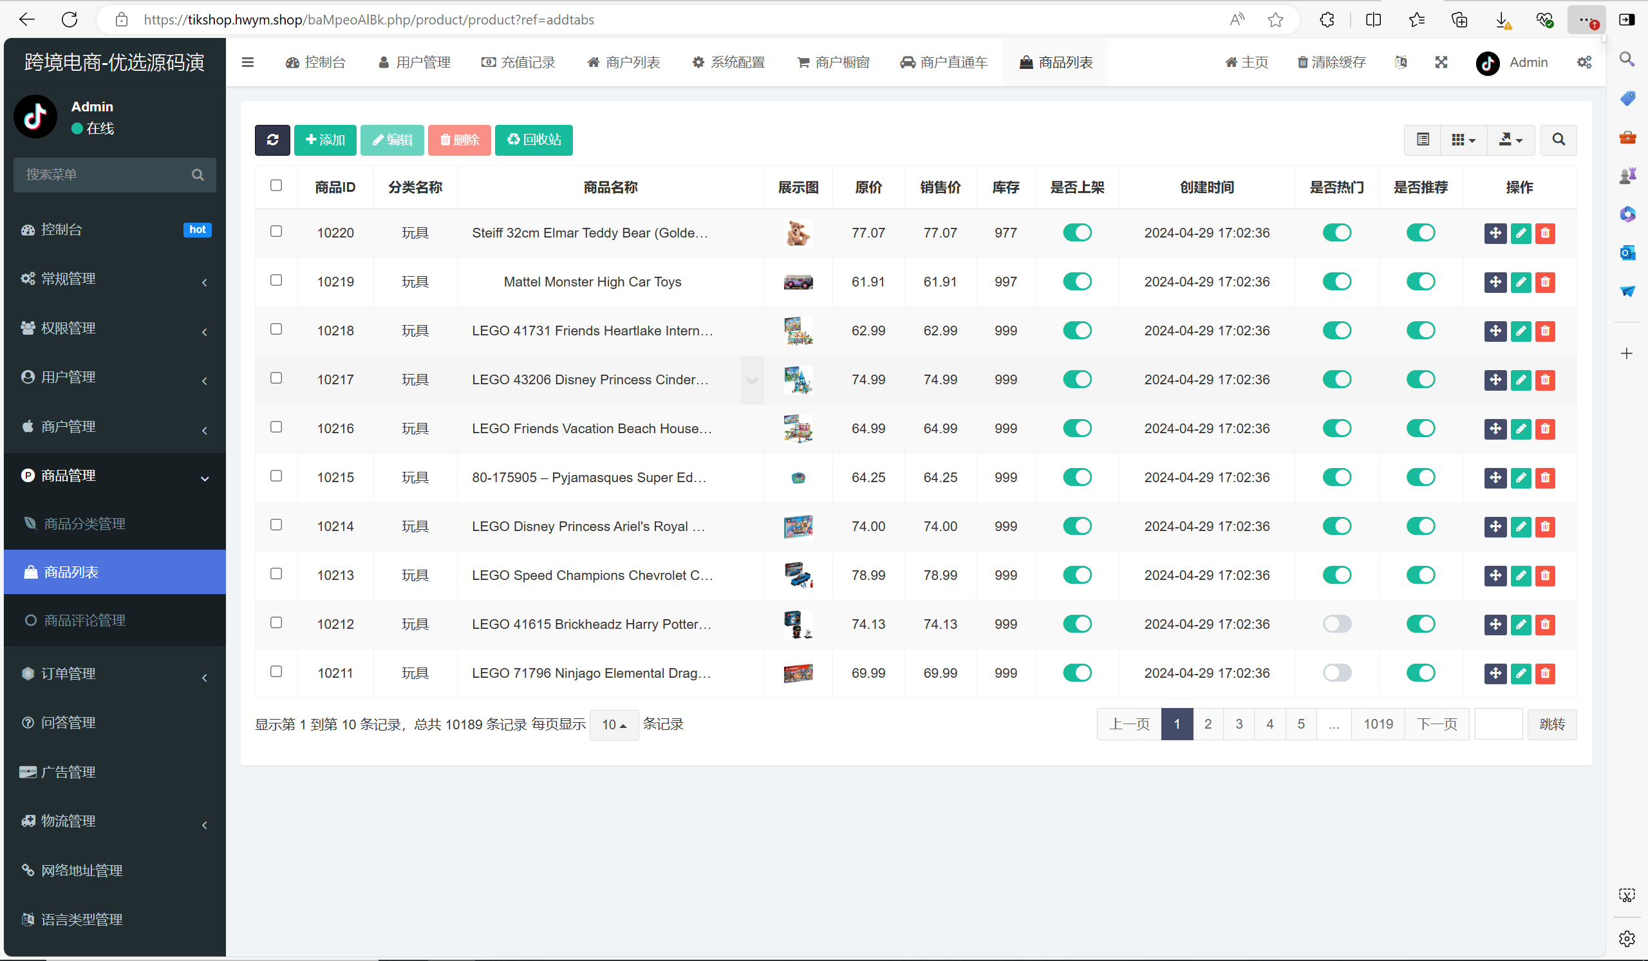Collapse the sidebar with hamburger icon
Viewport: 1648px width, 961px height.
tap(247, 63)
